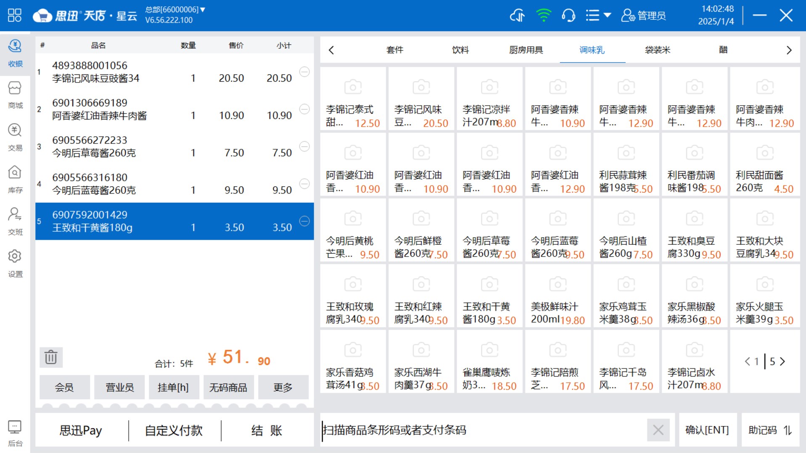Open the list dropdown beside the headset icon
Image resolution: width=806 pixels, height=453 pixels.
tap(597, 15)
